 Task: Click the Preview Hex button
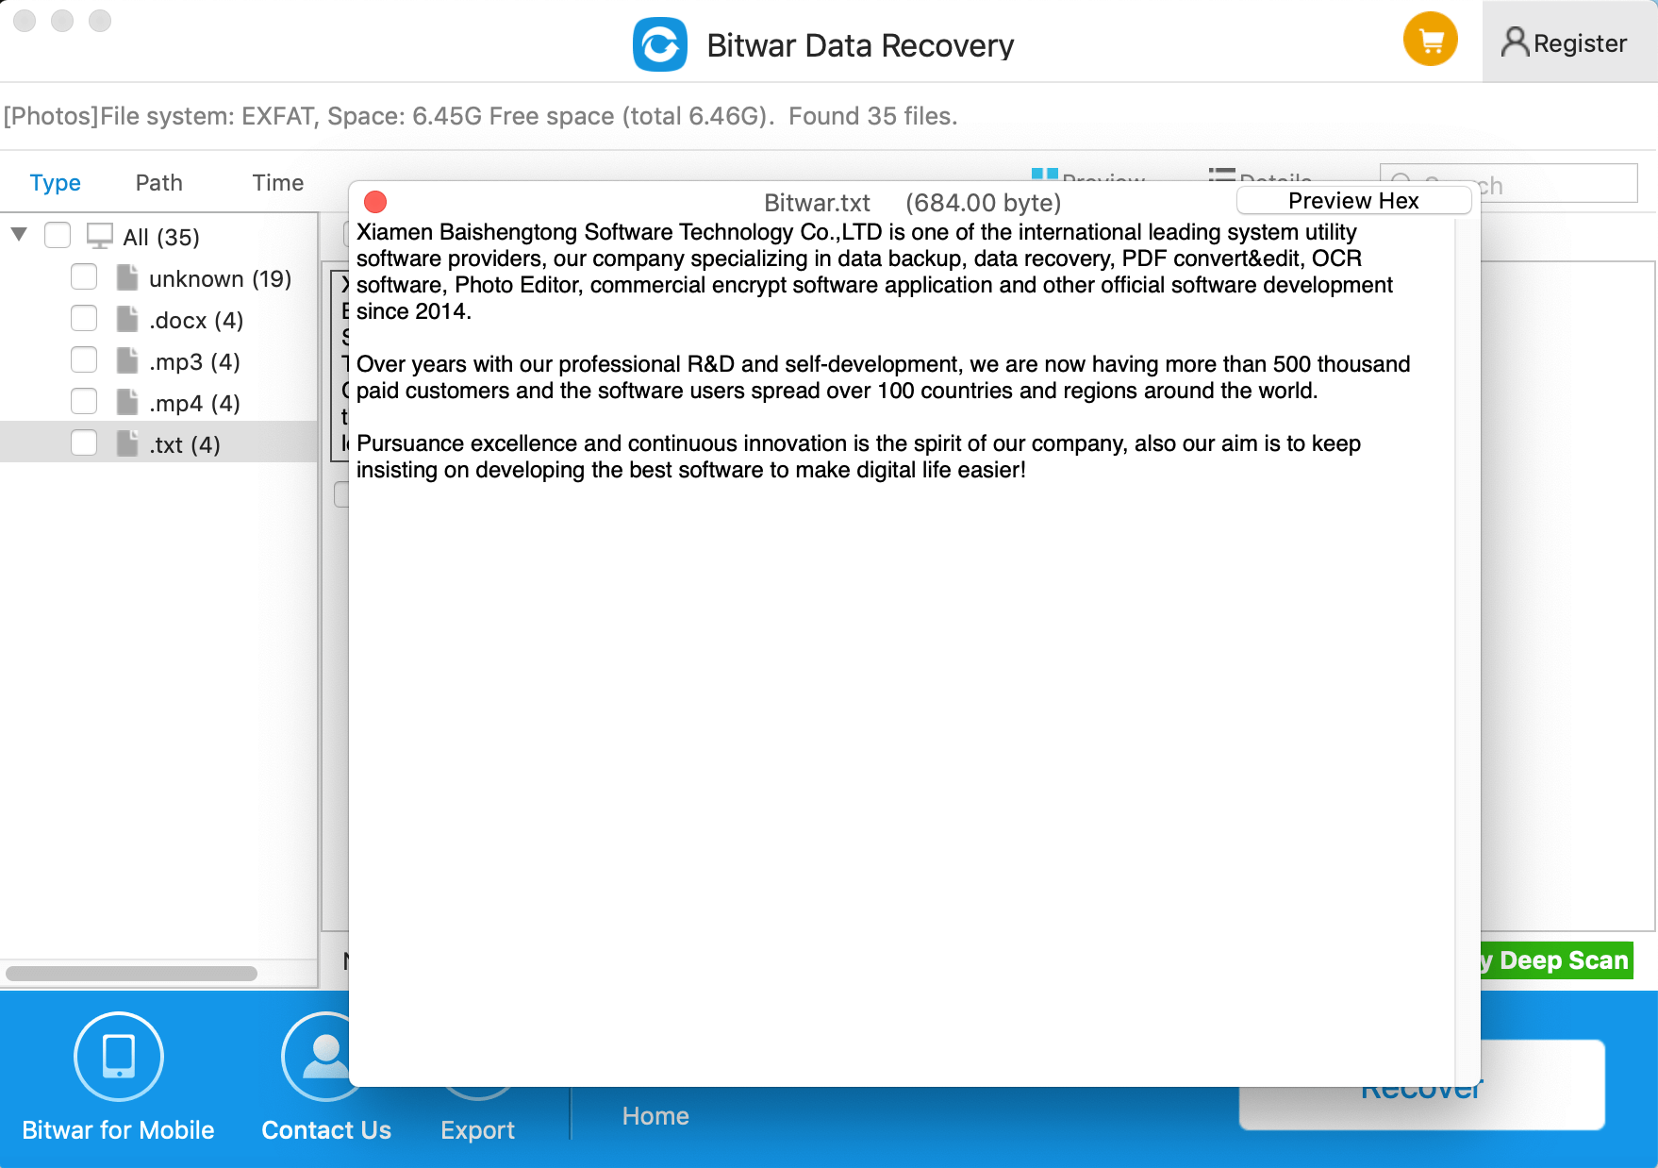click(x=1353, y=201)
